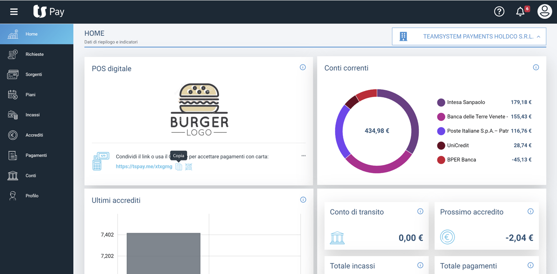Click the Poste Italiane S.p.A. bank name
Screen dimensions: 557x274
(478, 131)
